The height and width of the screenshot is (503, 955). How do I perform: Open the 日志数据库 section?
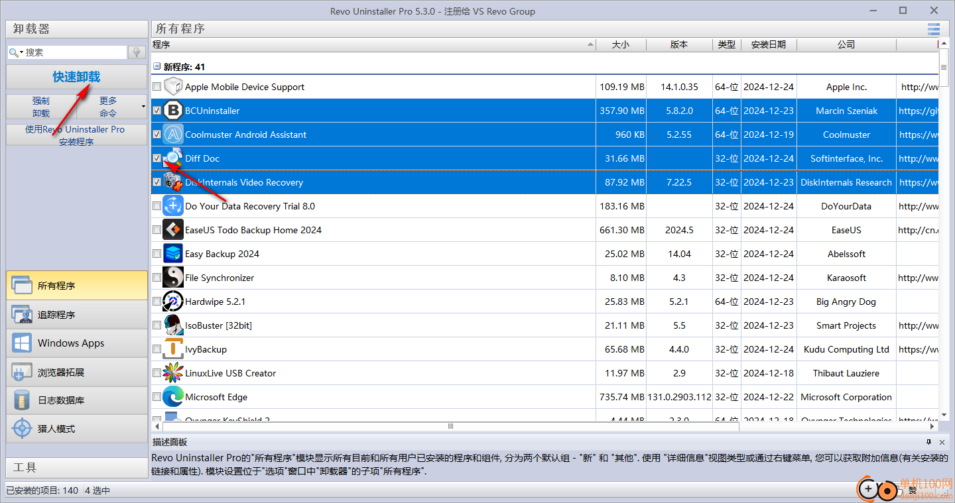pyautogui.click(x=77, y=400)
